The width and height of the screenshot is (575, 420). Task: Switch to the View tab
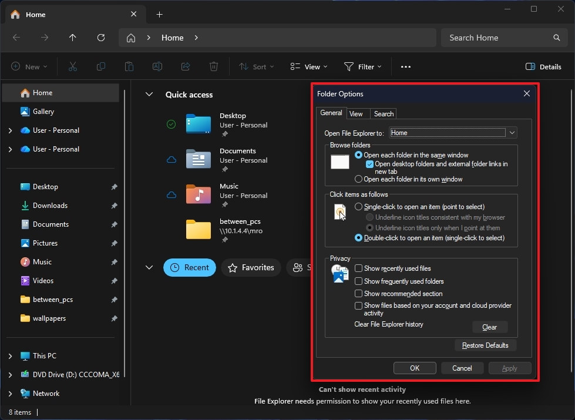point(357,113)
